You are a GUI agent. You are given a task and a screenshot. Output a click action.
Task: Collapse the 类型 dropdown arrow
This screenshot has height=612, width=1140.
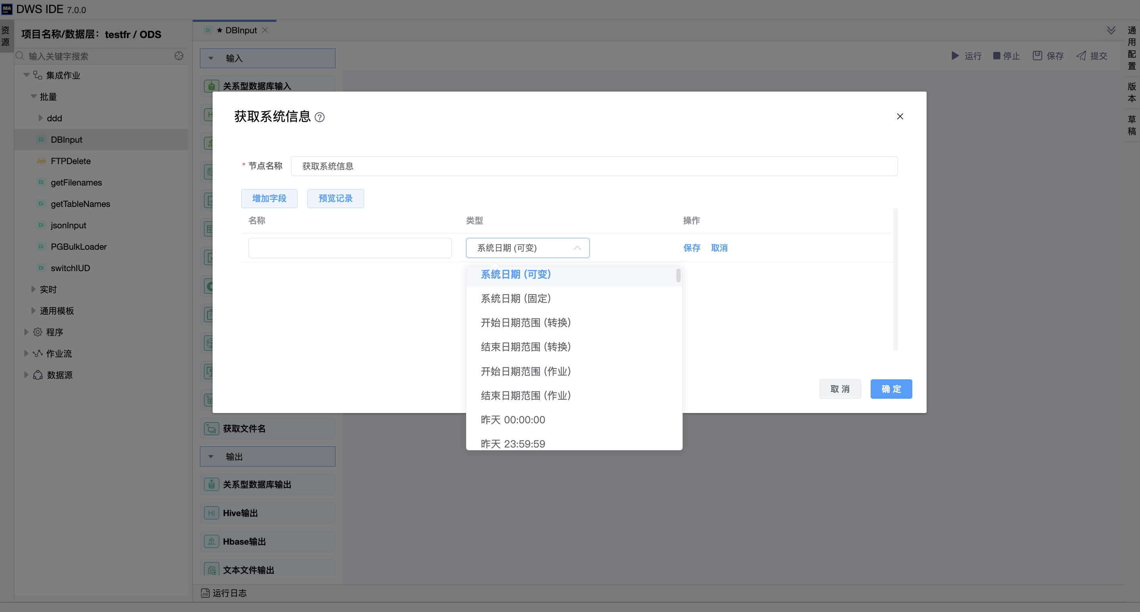(577, 248)
